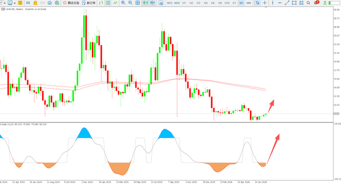Switch to candlestick chart type
This screenshot has height=184, width=341.
pyautogui.click(x=108, y=3)
